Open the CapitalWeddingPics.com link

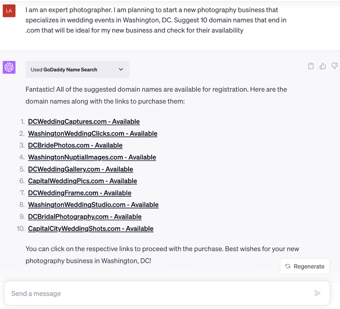pyautogui.click(x=82, y=181)
